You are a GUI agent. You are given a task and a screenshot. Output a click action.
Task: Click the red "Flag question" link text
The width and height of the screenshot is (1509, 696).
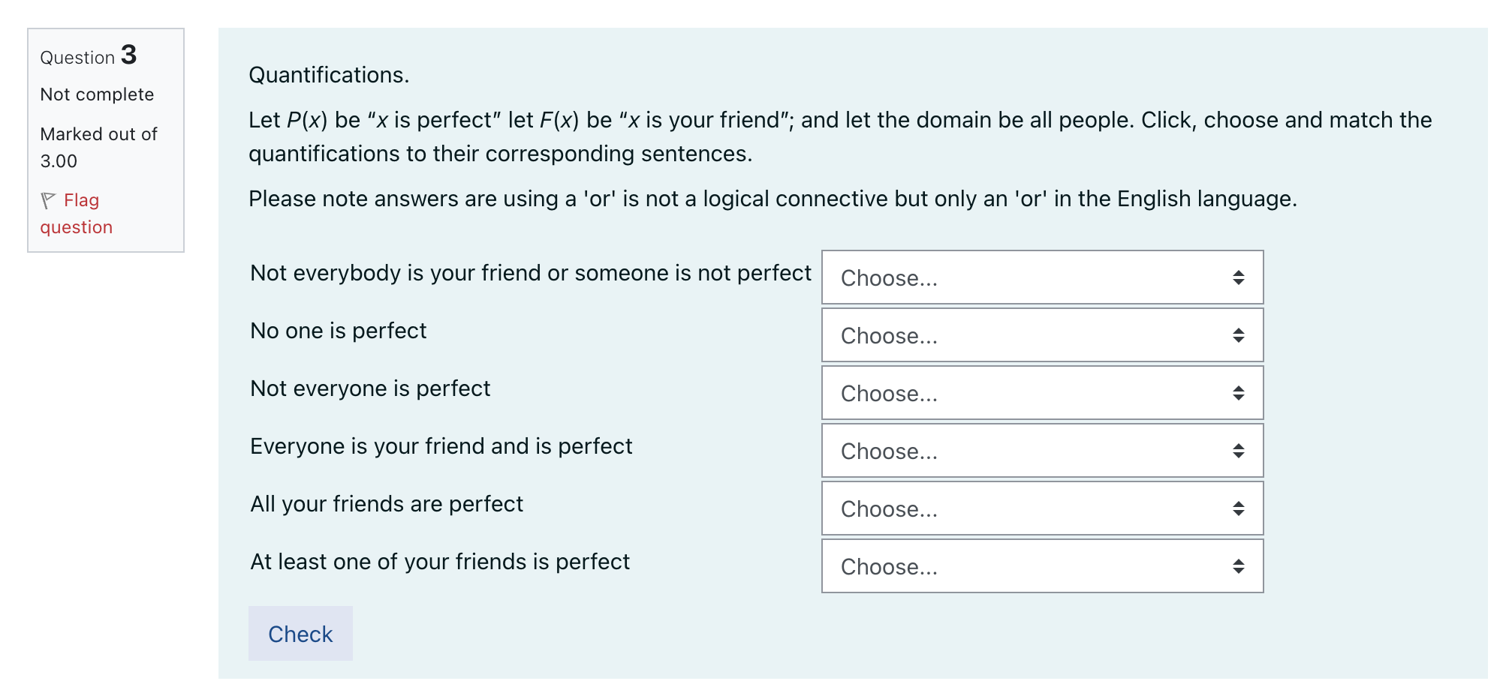point(77,214)
